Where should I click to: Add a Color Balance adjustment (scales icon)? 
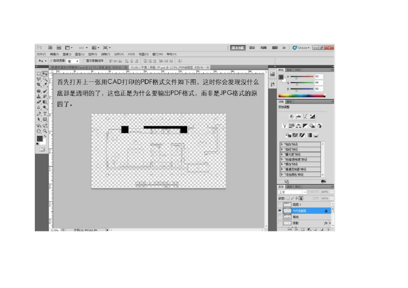(x=298, y=126)
